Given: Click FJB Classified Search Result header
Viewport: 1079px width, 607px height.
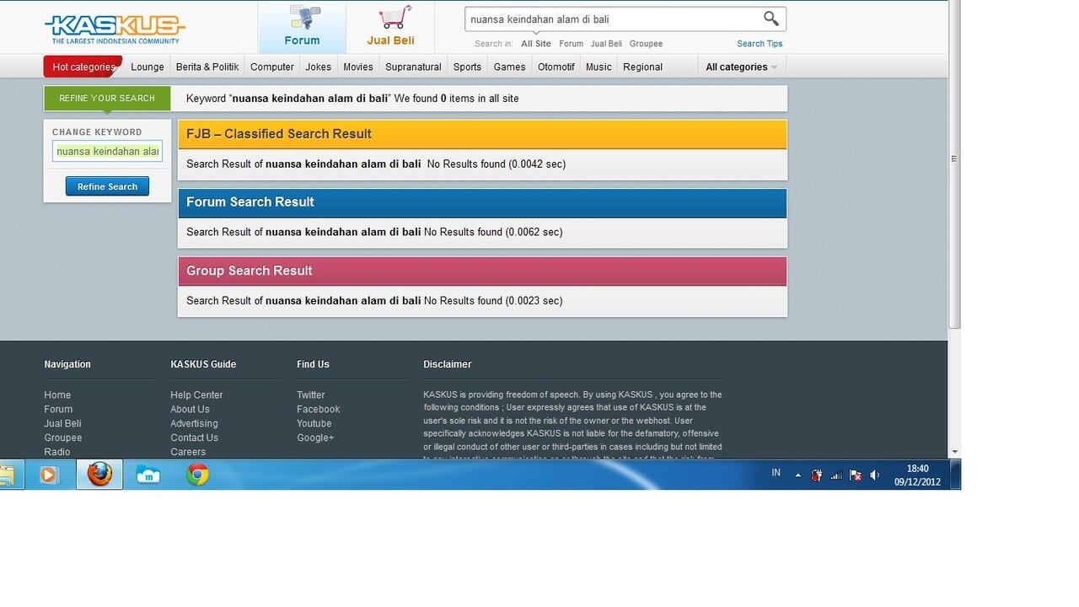Looking at the screenshot, I should 482,134.
